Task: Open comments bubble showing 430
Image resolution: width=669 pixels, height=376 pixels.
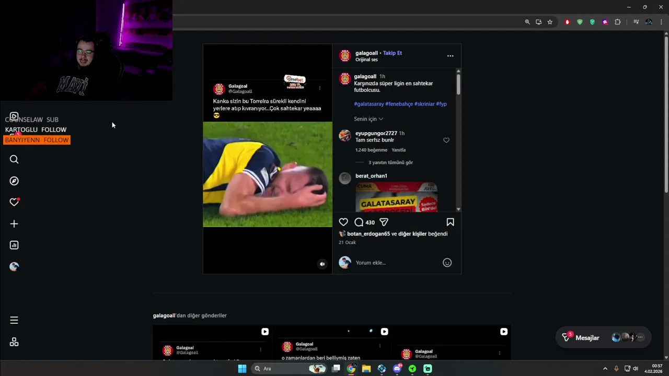Action: 364,222
